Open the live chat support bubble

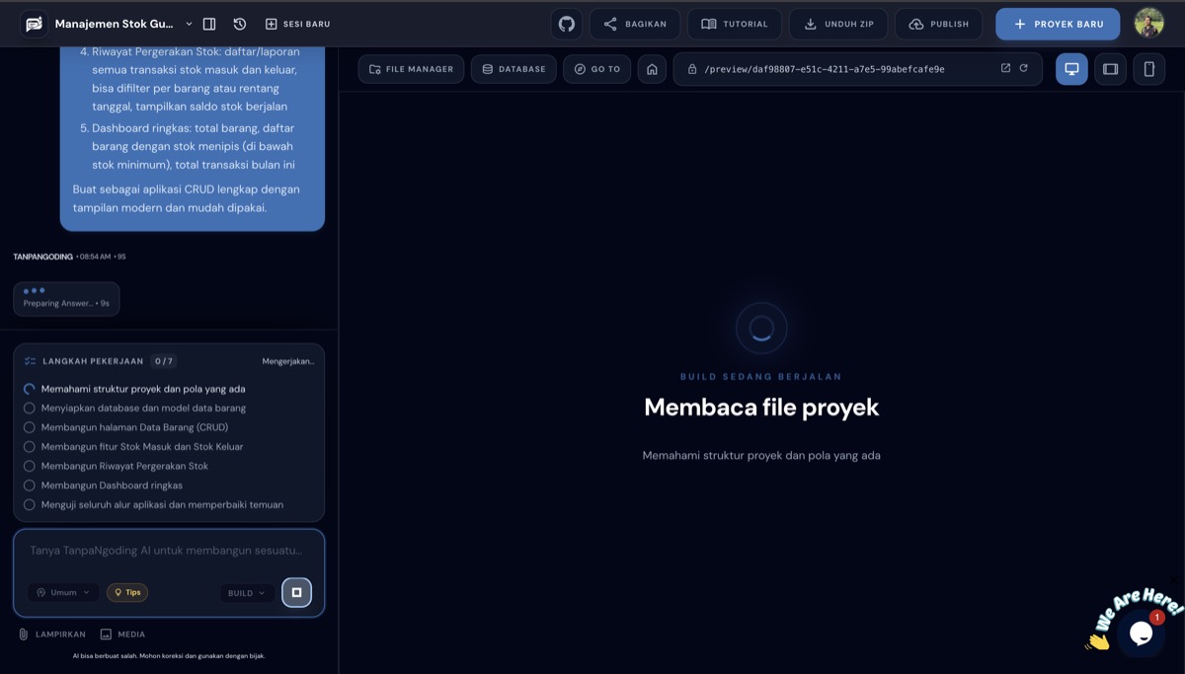tap(1141, 633)
